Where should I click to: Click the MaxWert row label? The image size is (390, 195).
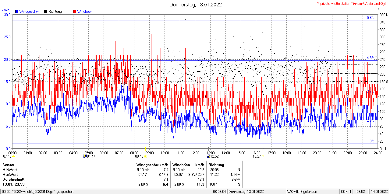[x=10, y=175]
